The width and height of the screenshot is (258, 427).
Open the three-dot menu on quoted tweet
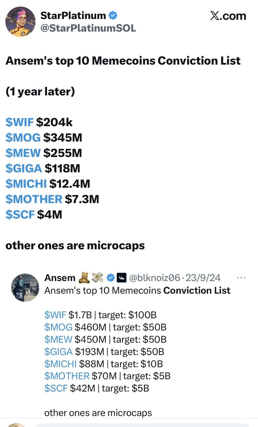[x=241, y=278]
